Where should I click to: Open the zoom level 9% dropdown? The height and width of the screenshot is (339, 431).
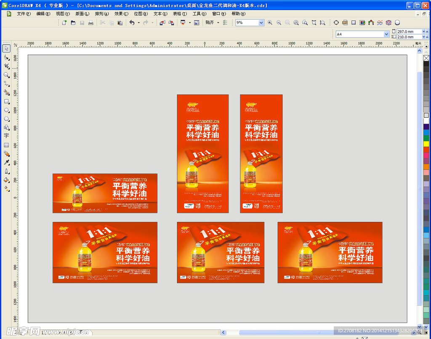coord(261,23)
